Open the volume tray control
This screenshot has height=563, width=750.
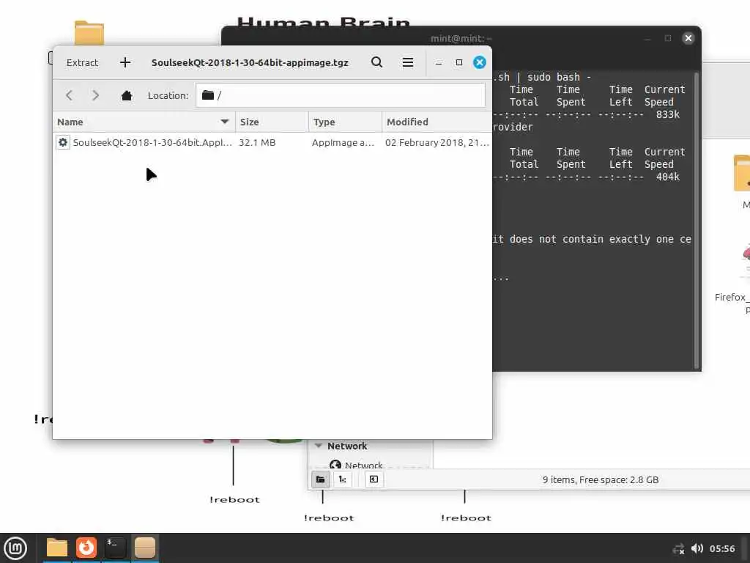(697, 548)
